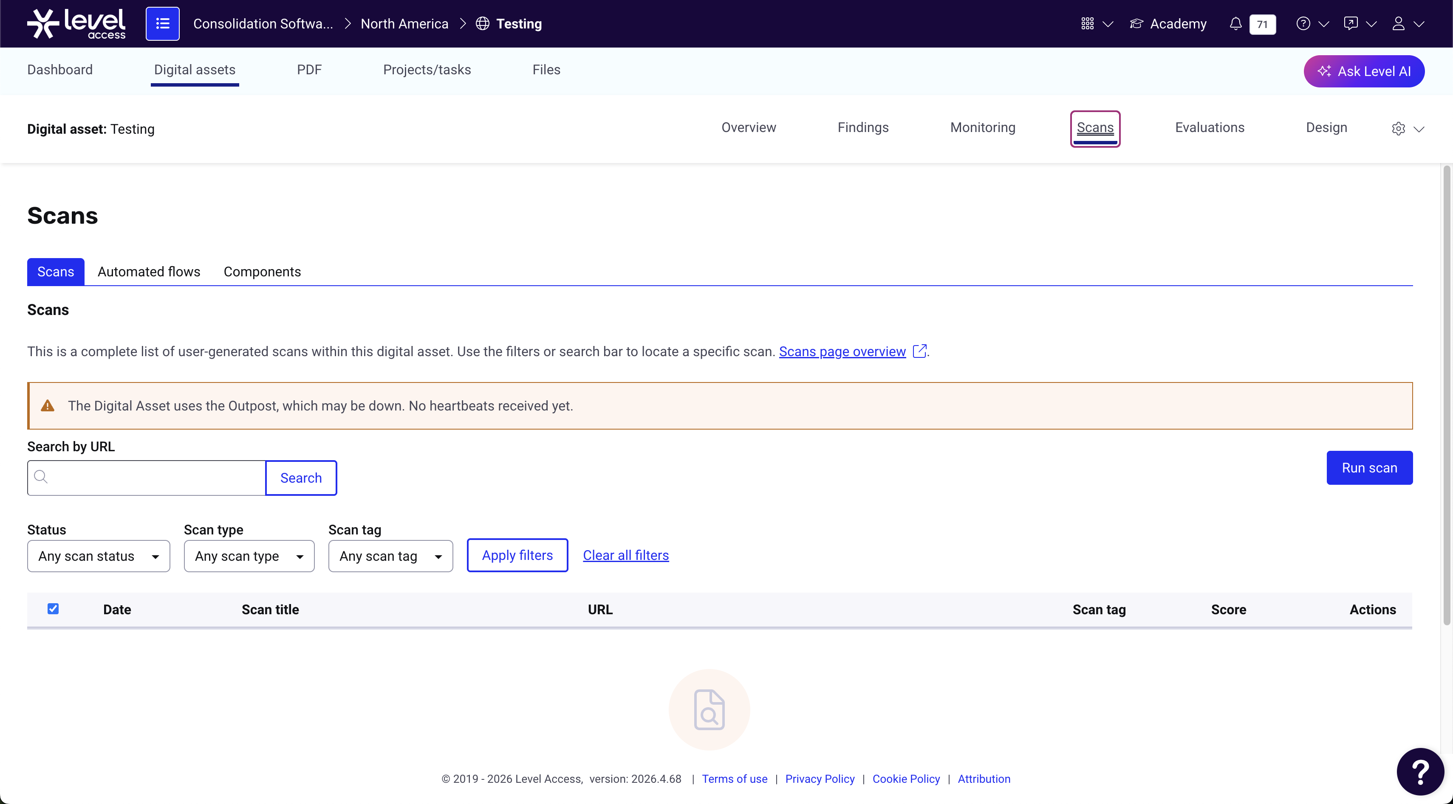Image resolution: width=1453 pixels, height=804 pixels.
Task: Click the Score column header
Action: pyautogui.click(x=1229, y=610)
